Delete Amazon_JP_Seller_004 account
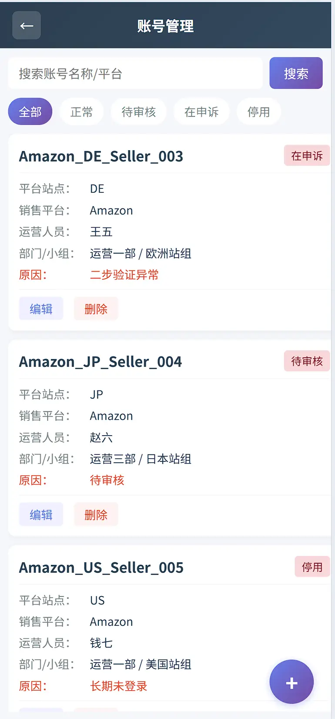This screenshot has height=719, width=335. [96, 514]
